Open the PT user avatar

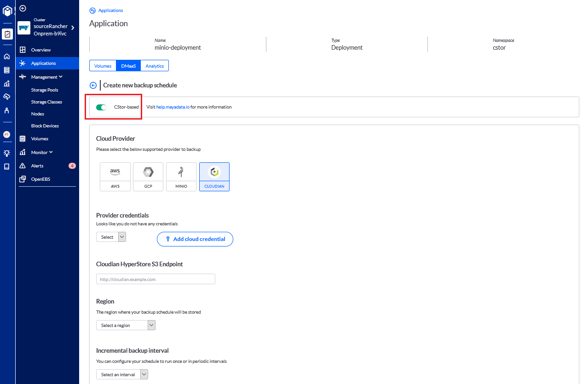tap(7, 134)
